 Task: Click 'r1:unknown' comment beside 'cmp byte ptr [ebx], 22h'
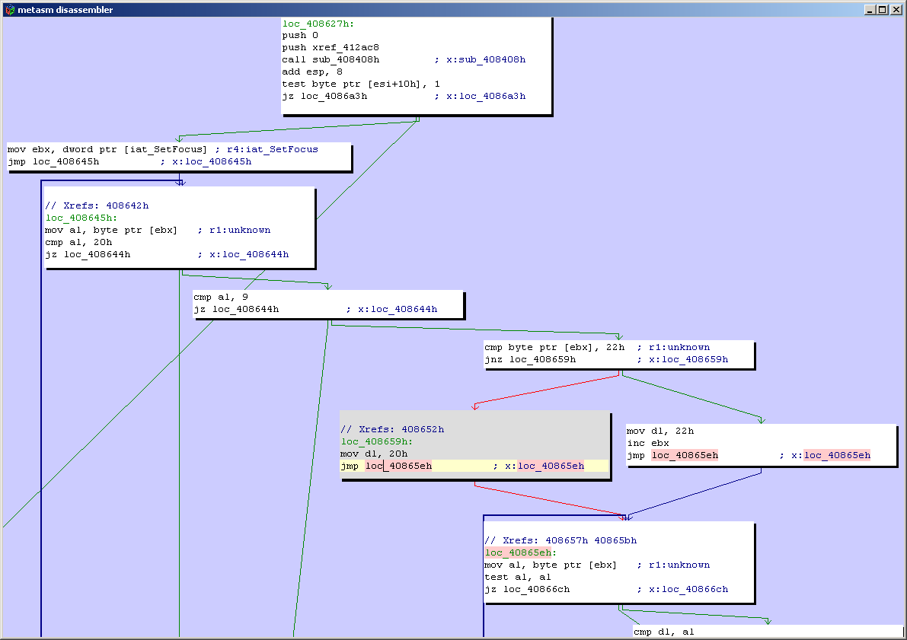pos(679,348)
